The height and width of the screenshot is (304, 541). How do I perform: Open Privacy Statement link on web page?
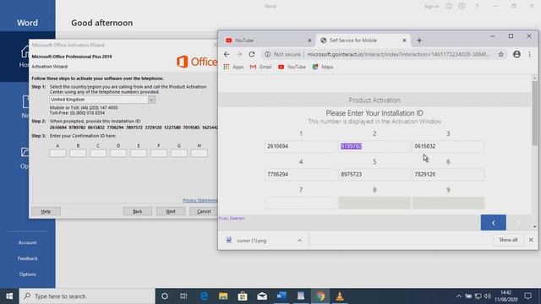click(x=232, y=218)
